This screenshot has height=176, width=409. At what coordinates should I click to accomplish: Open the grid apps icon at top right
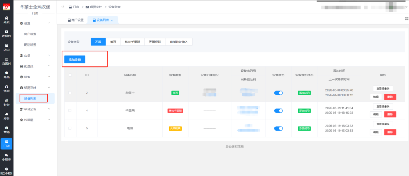[x=406, y=18]
